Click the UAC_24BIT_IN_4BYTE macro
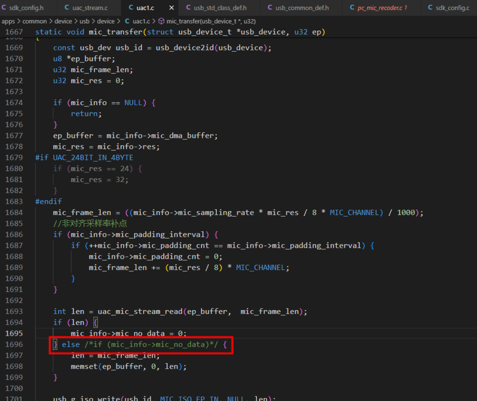 [x=93, y=157]
